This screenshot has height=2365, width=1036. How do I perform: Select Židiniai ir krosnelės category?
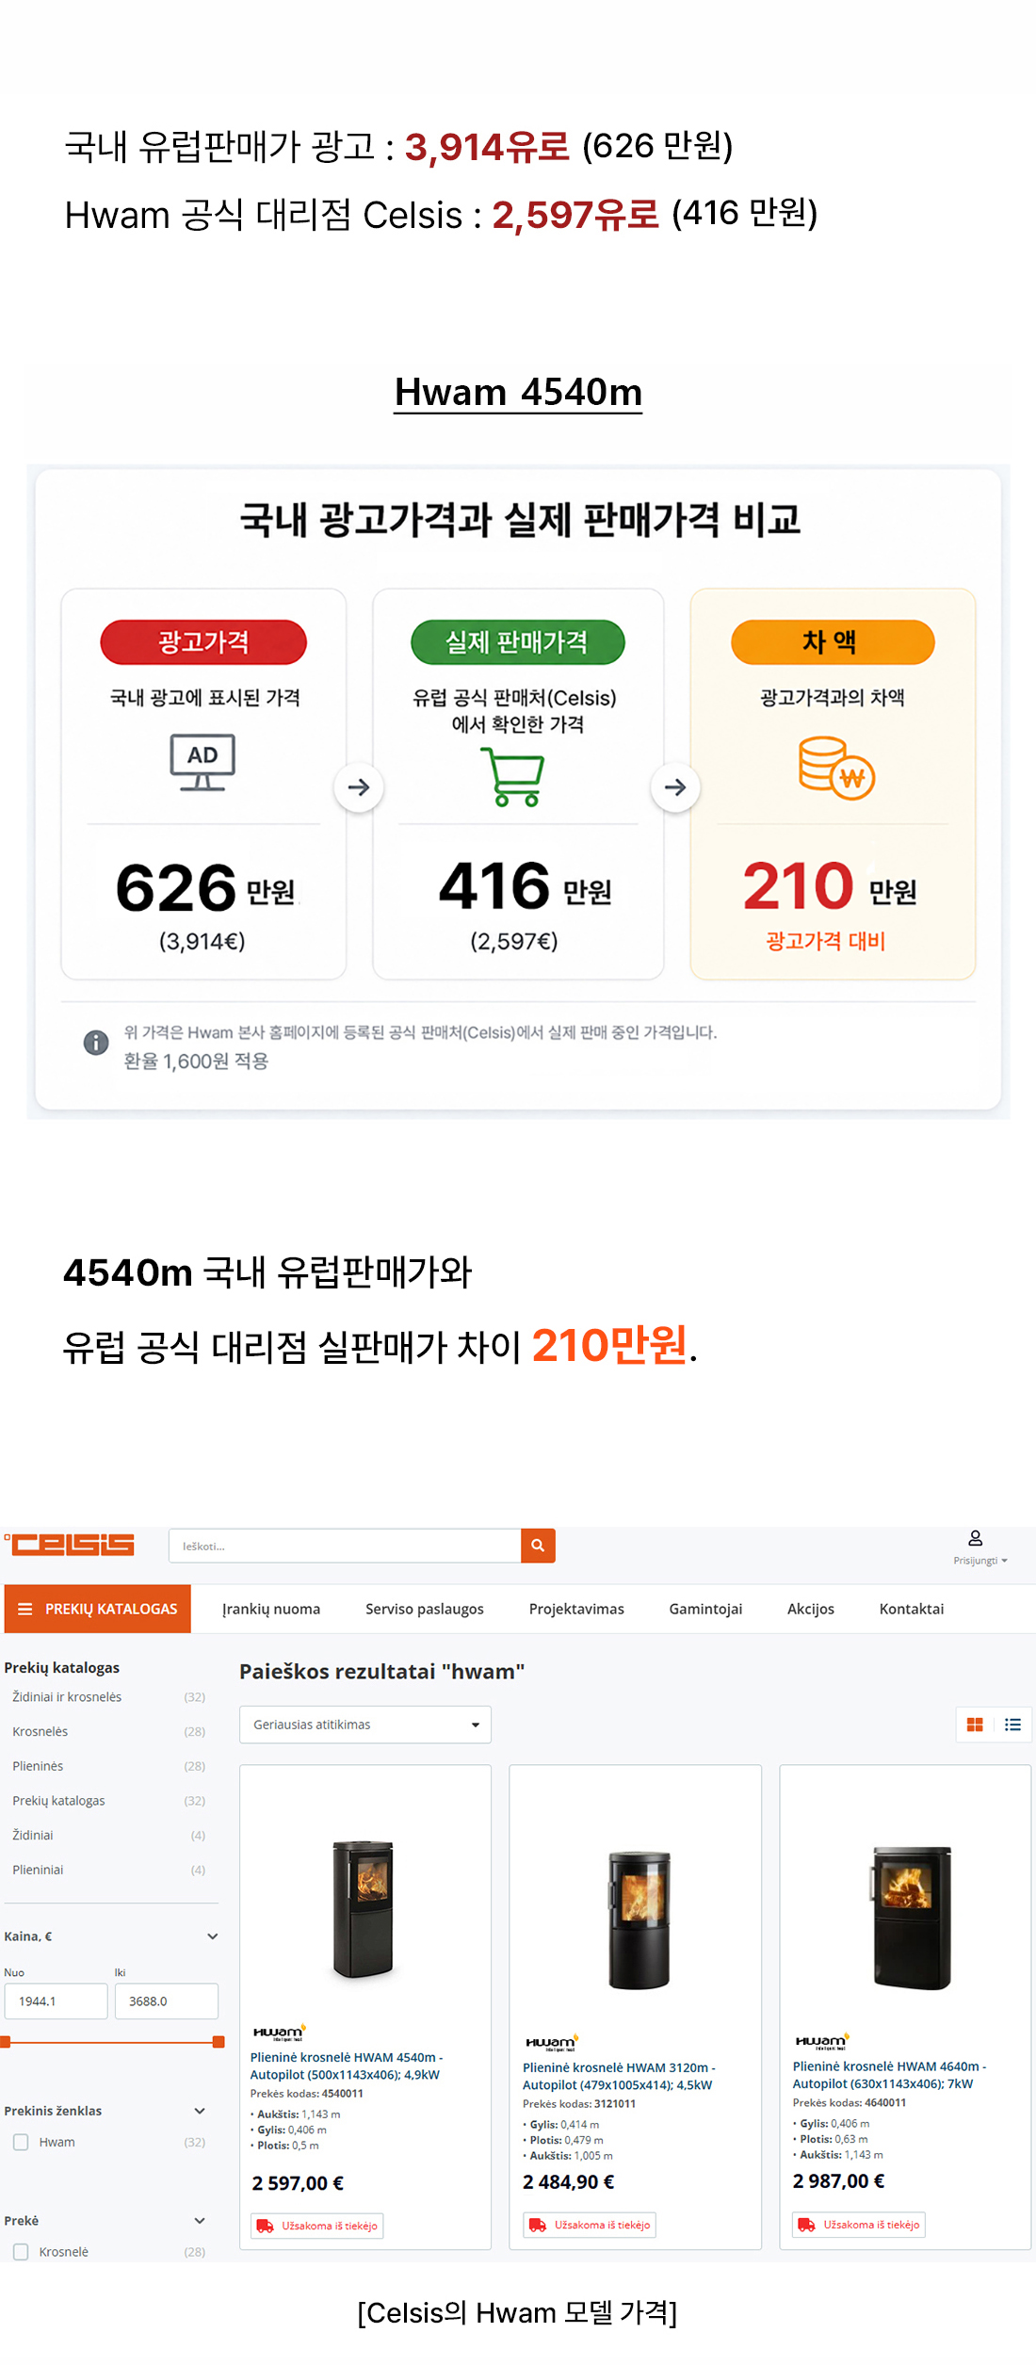108,1697
